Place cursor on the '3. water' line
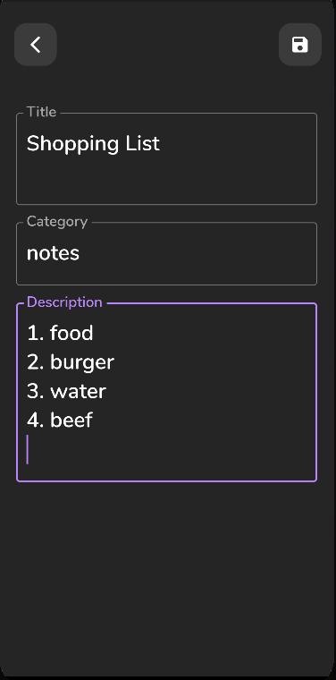The width and height of the screenshot is (336, 680). (x=67, y=391)
